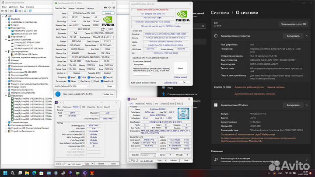Click the Update Now button in GPU-Z
The image size is (315, 177).
point(108,94)
